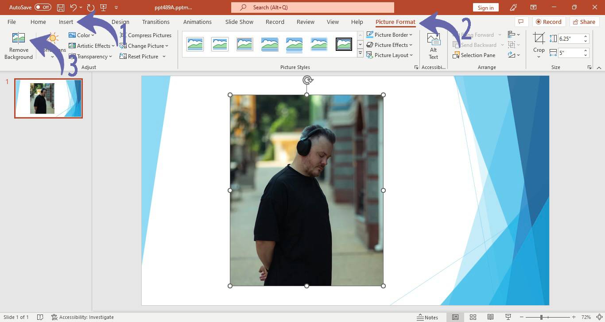The width and height of the screenshot is (605, 322).
Task: Switch to the Review tab
Action: pyautogui.click(x=306, y=22)
